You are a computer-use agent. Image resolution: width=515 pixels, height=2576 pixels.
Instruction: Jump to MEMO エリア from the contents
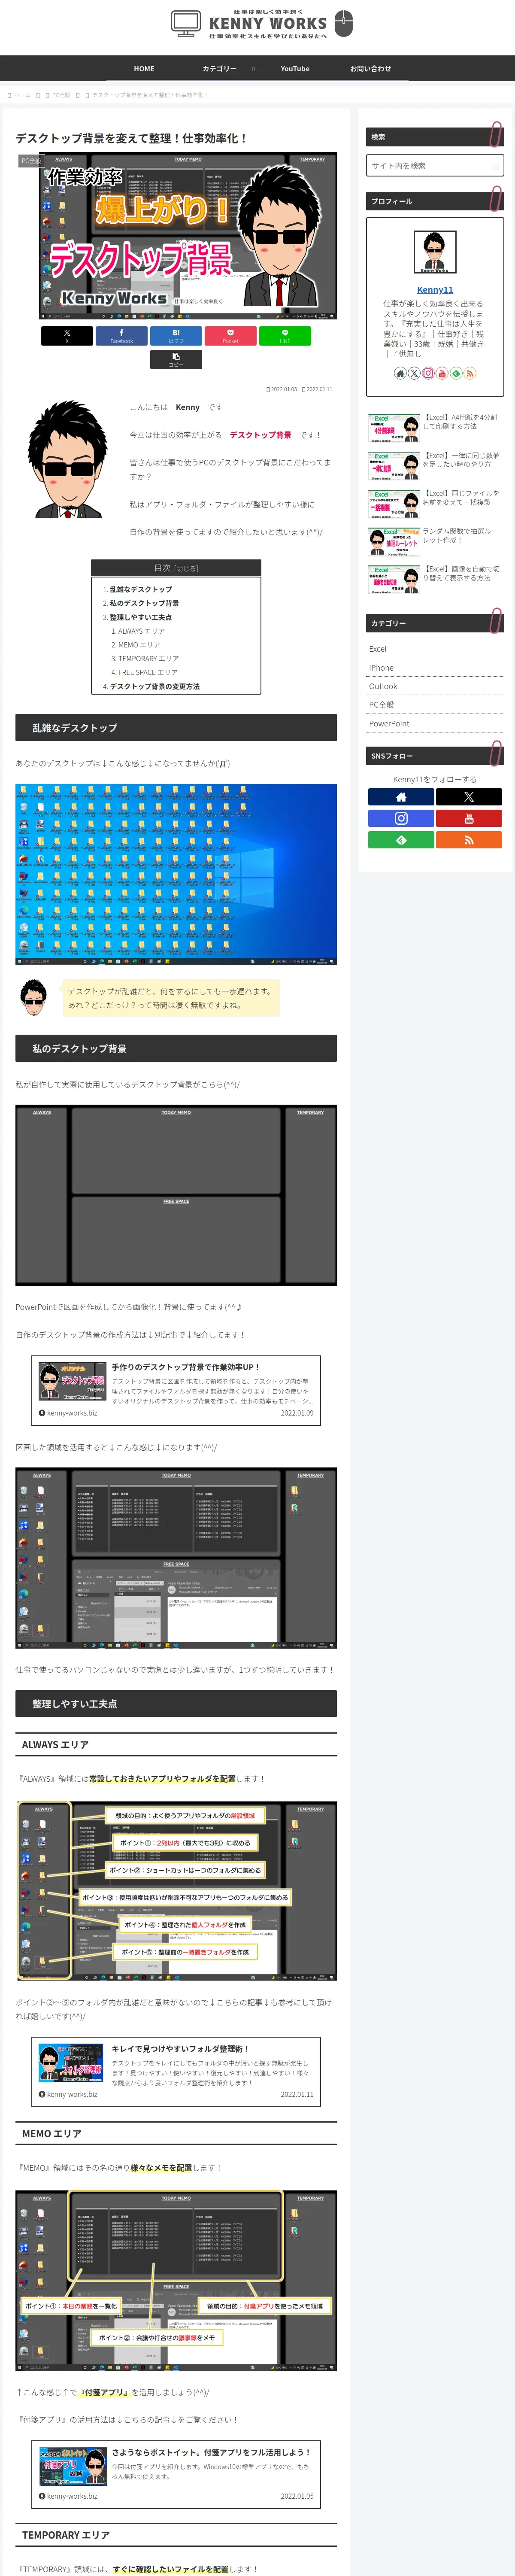(x=139, y=645)
